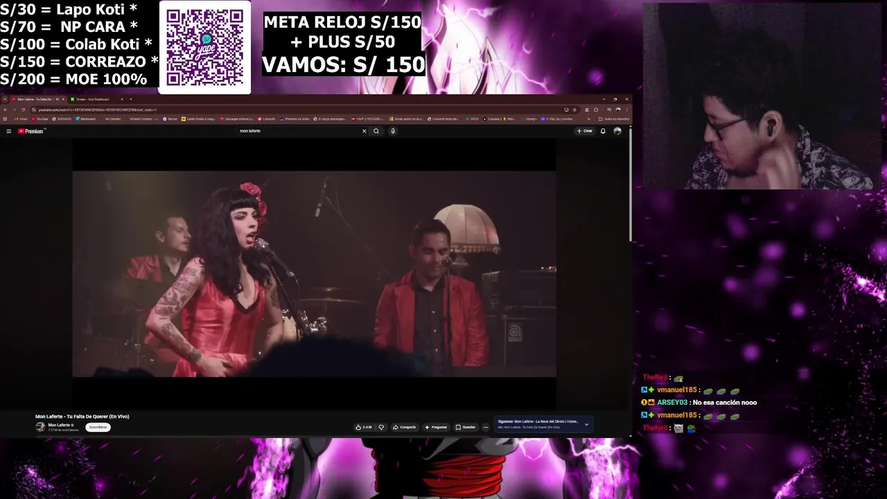Click video title Tu Falta De Querer
887x499 pixels.
[82, 417]
